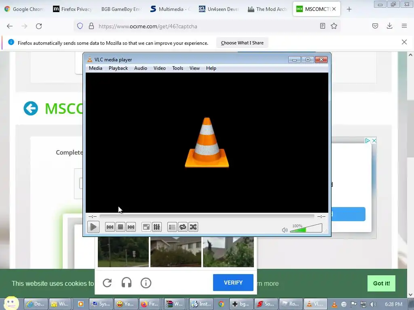Close the advertisement with X icon
Screen dimensions: 414x310
point(374,141)
